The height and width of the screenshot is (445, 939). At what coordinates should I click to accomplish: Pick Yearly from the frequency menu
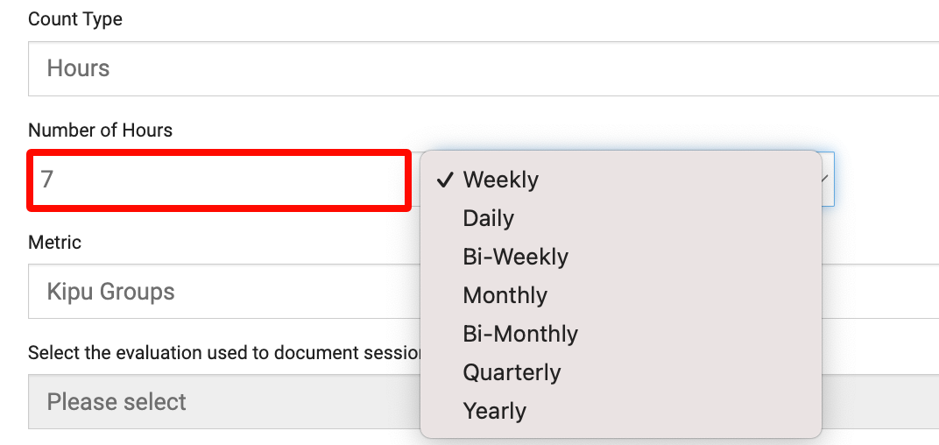tap(494, 411)
